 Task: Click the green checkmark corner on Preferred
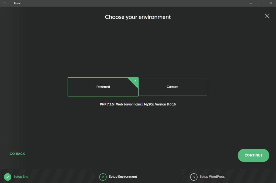tap(135, 81)
